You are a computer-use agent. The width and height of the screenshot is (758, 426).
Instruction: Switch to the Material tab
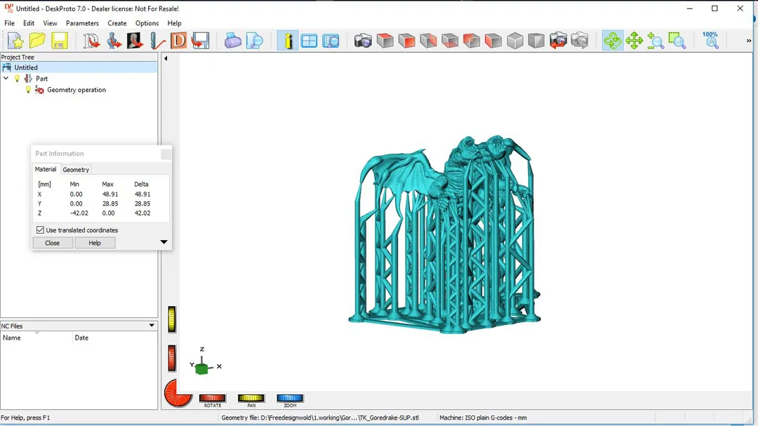click(46, 169)
